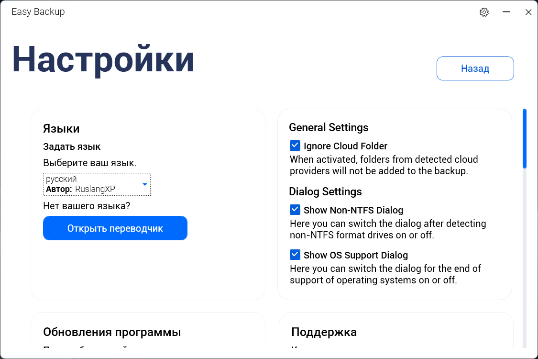This screenshot has width=538, height=359.
Task: Click the Языки section heading
Action: coord(61,128)
